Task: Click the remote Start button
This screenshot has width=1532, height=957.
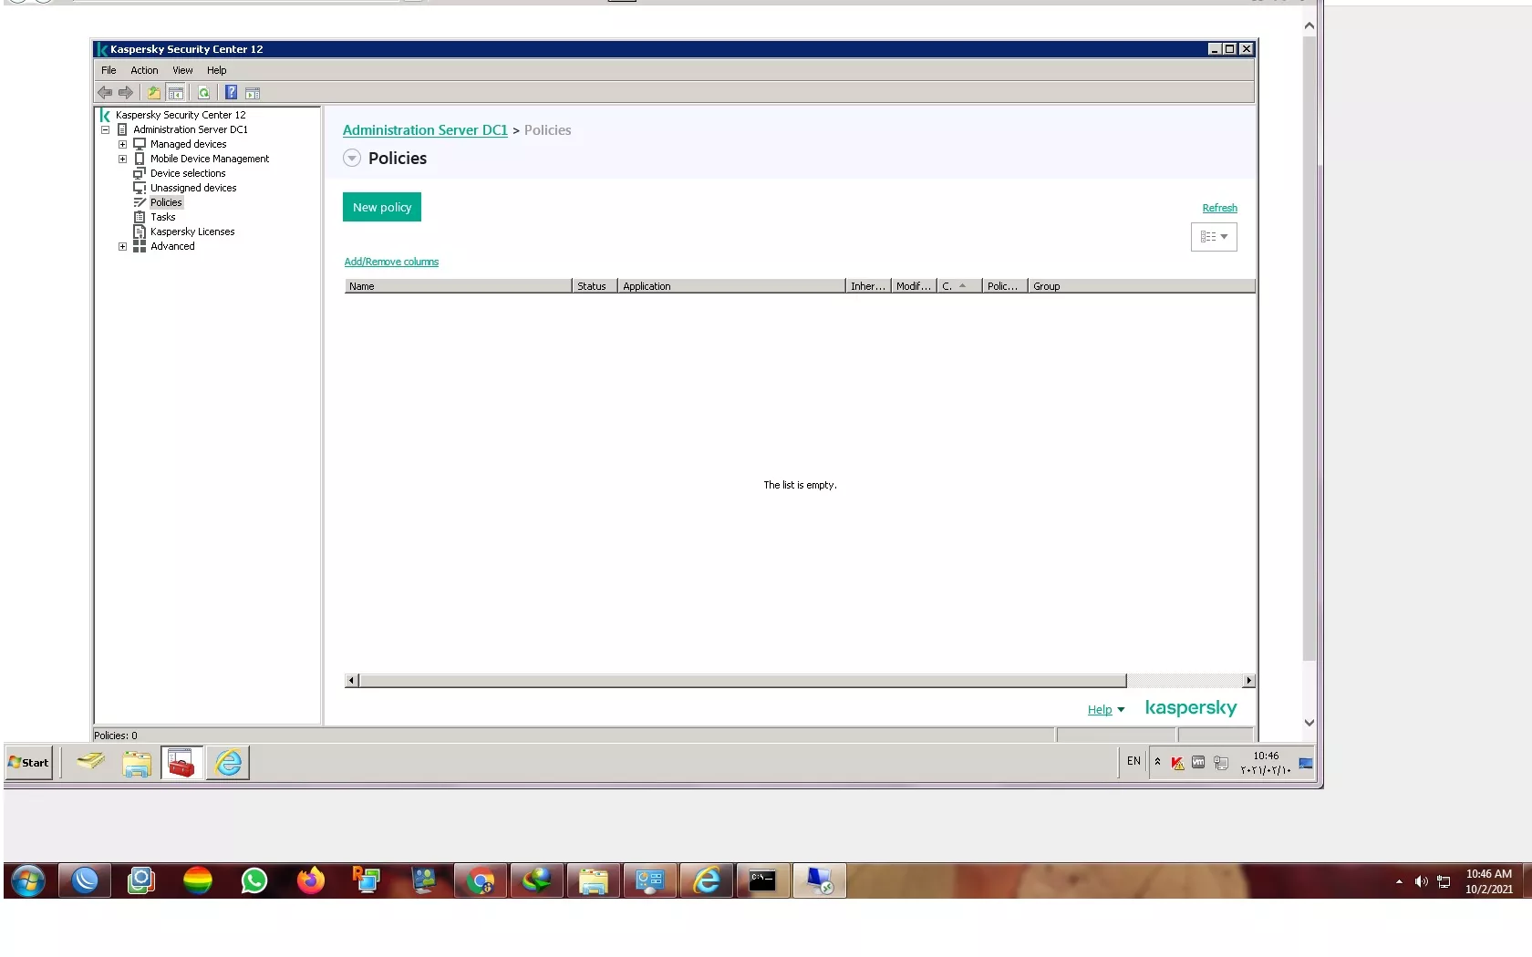Action: (x=29, y=763)
